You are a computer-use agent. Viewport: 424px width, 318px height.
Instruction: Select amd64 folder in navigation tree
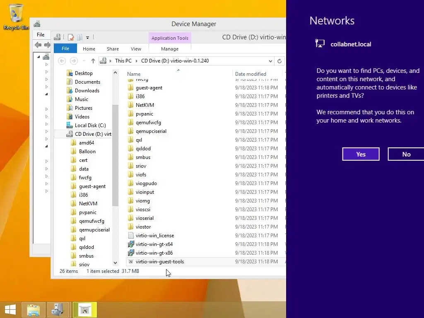(x=86, y=143)
